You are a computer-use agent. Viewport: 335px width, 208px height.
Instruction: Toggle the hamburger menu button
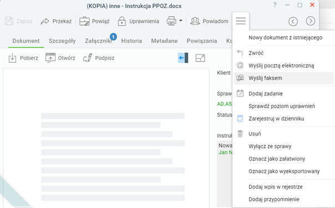pos(241,21)
